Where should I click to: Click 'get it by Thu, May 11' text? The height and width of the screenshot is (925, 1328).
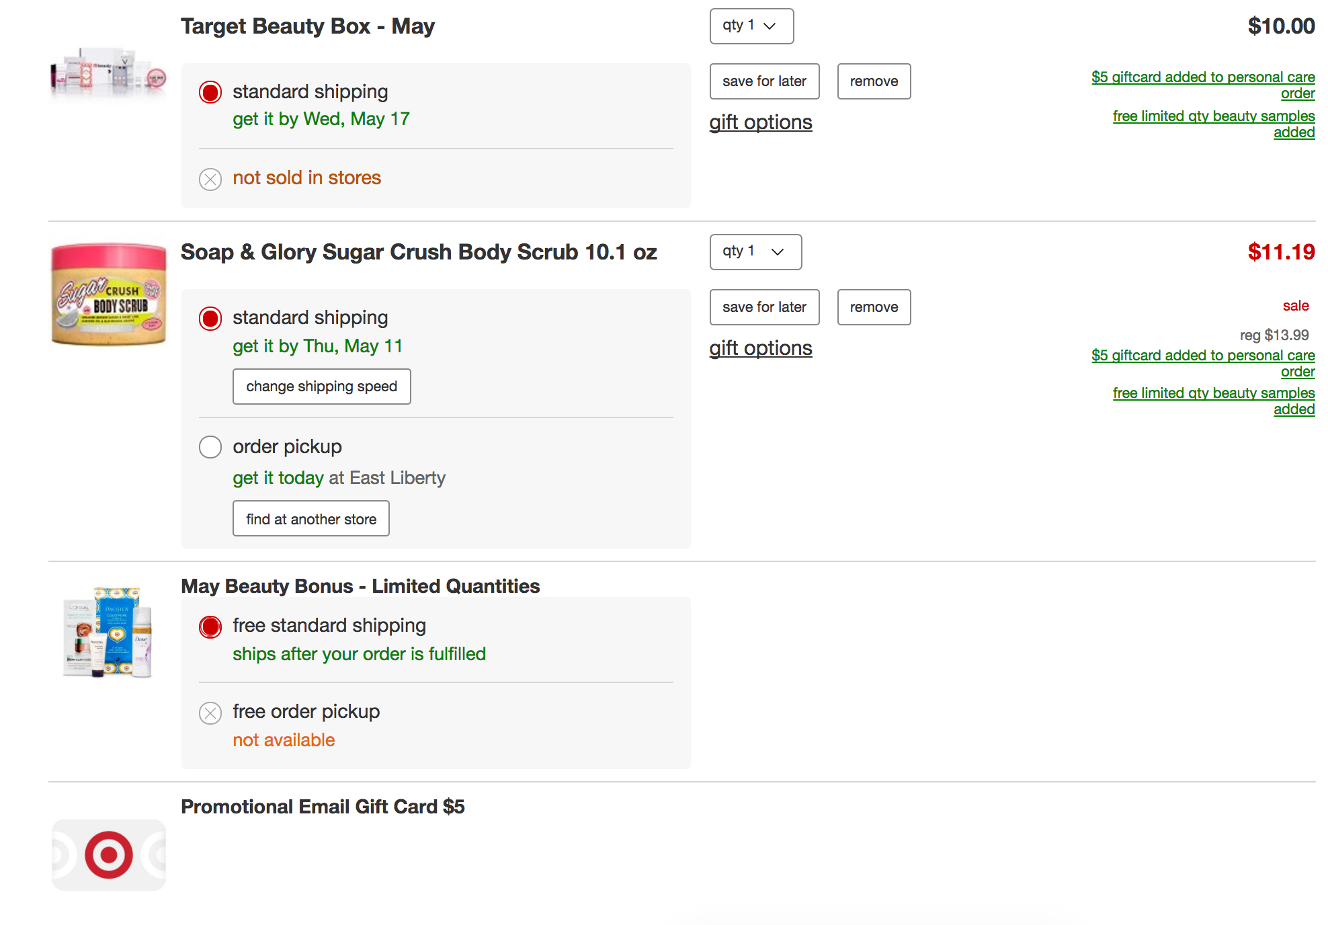tap(318, 347)
